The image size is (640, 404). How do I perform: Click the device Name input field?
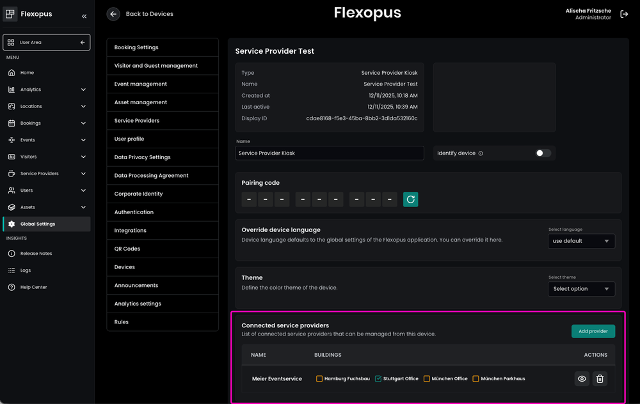coord(330,153)
